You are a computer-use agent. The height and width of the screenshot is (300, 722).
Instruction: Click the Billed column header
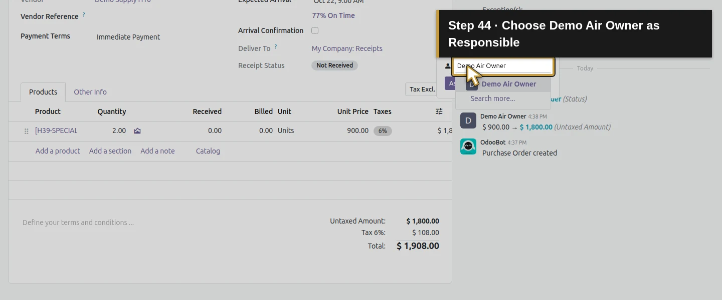tap(263, 111)
